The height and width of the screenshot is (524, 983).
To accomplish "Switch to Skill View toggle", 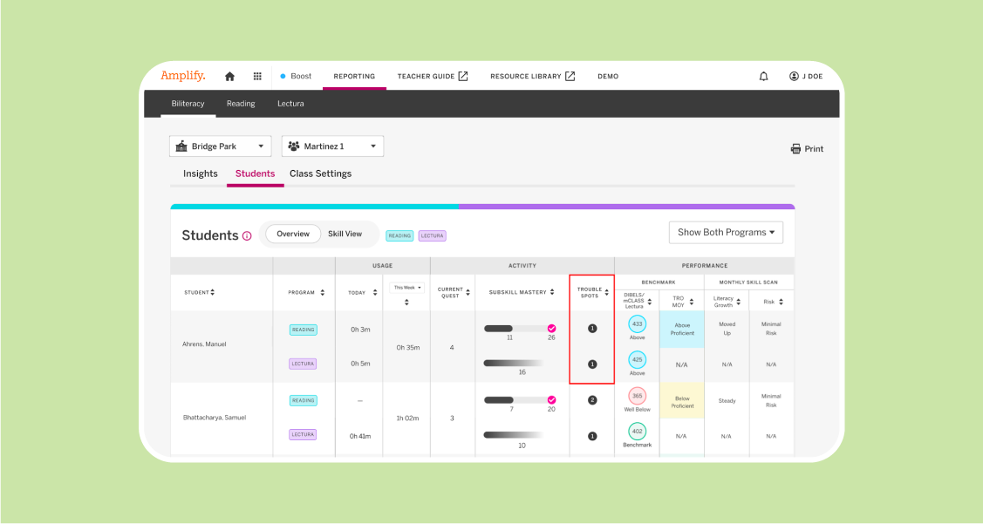I will coord(345,234).
